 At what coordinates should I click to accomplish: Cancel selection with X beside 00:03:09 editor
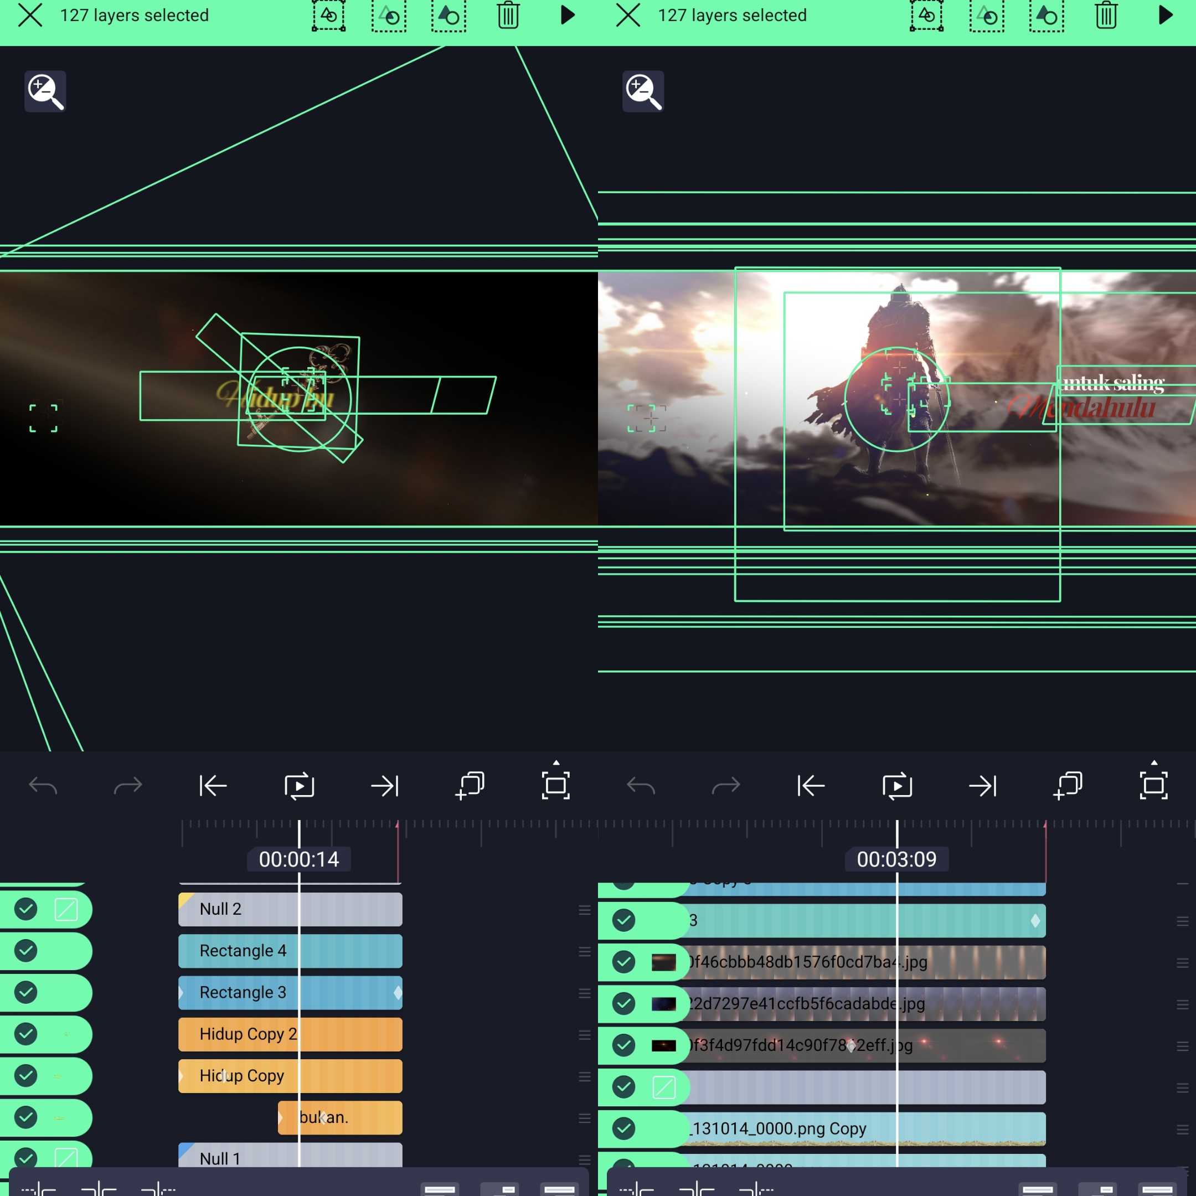click(628, 16)
